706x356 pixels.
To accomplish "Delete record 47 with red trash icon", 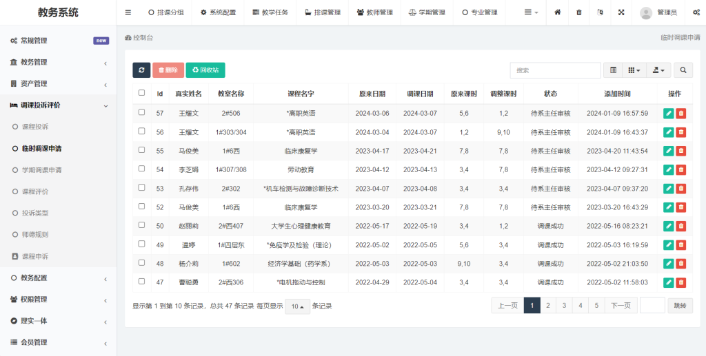I will (x=680, y=283).
